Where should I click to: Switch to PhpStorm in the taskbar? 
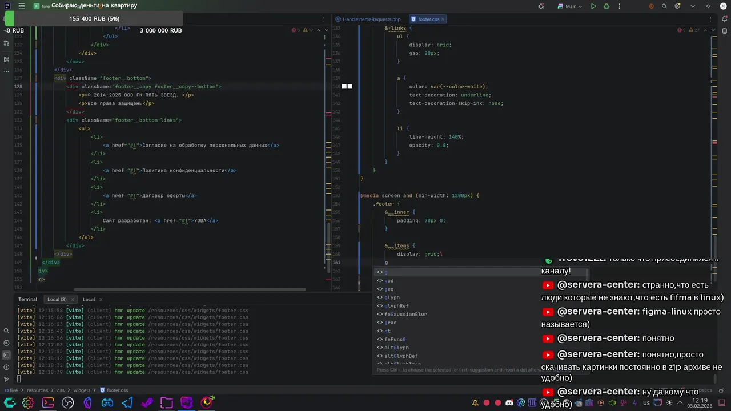point(186,403)
